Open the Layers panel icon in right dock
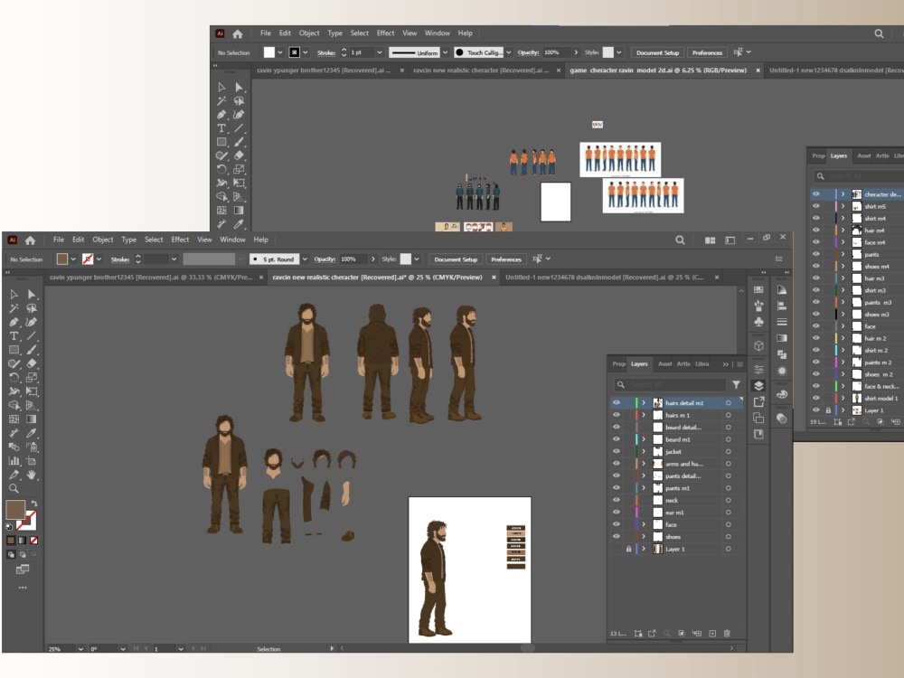This screenshot has height=678, width=904. coord(758,386)
